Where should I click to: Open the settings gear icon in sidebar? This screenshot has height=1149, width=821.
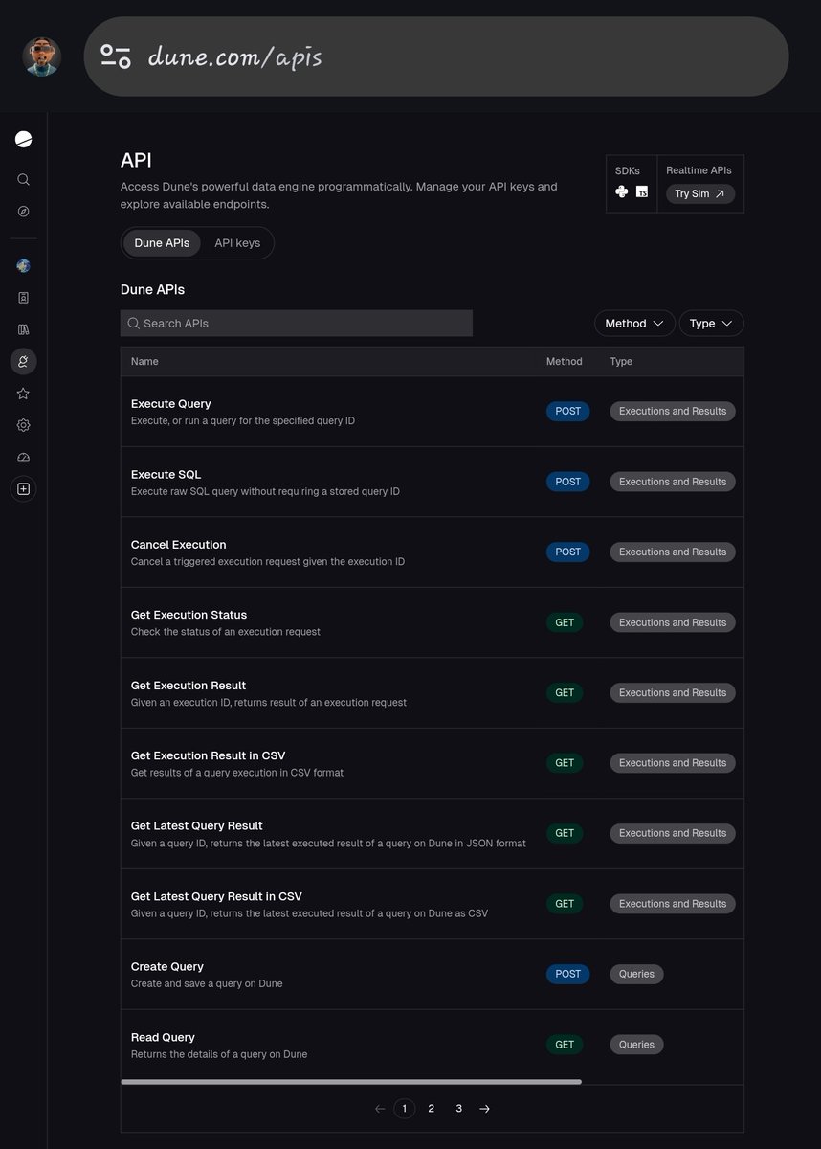pyautogui.click(x=23, y=425)
